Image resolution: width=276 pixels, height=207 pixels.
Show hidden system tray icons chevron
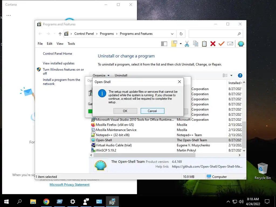click(x=228, y=202)
